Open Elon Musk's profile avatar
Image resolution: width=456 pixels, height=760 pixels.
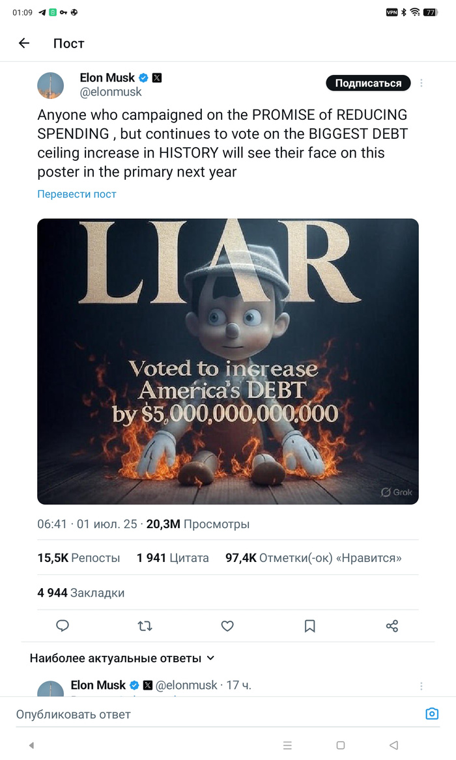(51, 85)
